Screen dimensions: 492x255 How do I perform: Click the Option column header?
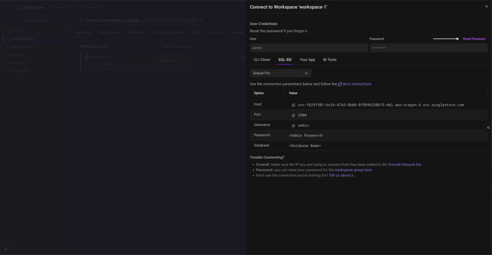259,93
